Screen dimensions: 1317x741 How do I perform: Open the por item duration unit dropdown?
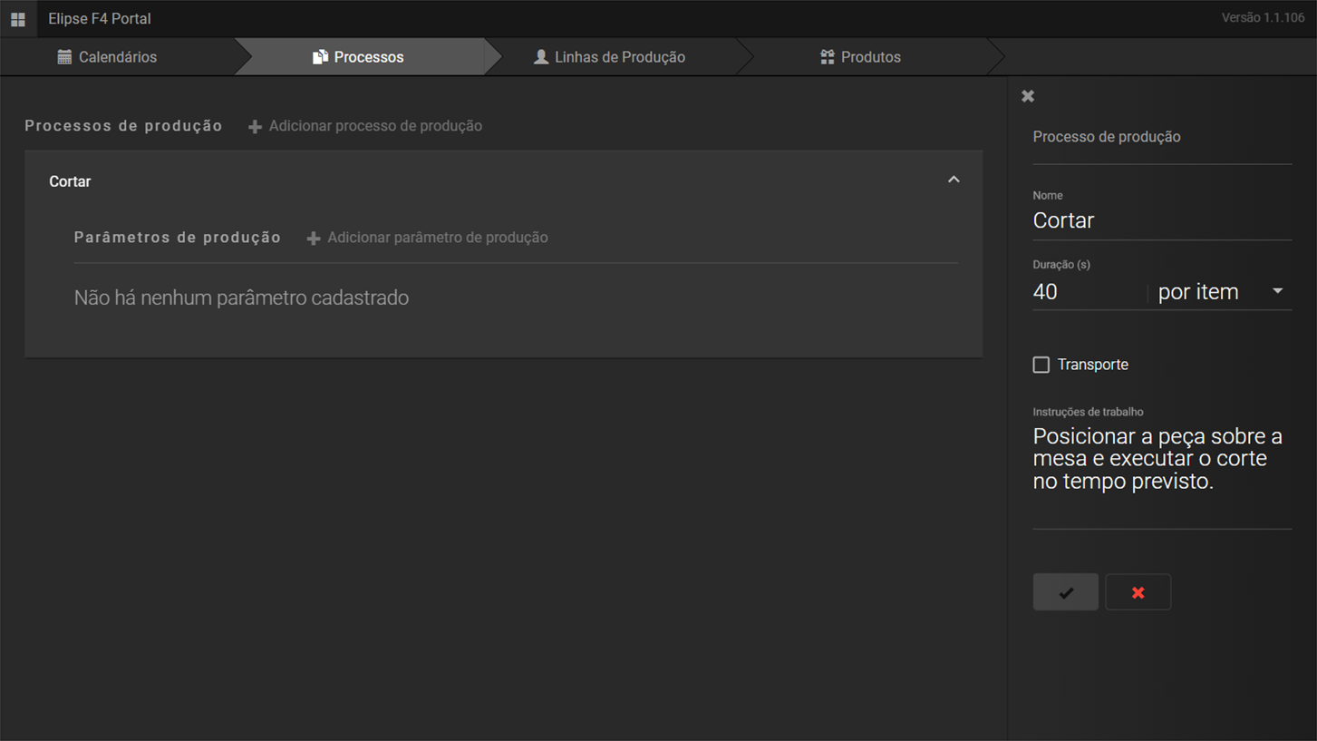point(1221,292)
